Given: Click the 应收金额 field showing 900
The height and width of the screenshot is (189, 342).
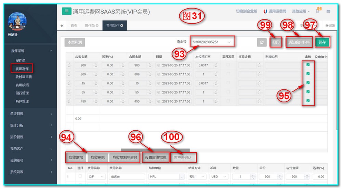Looking at the screenshot, I should (83, 65).
